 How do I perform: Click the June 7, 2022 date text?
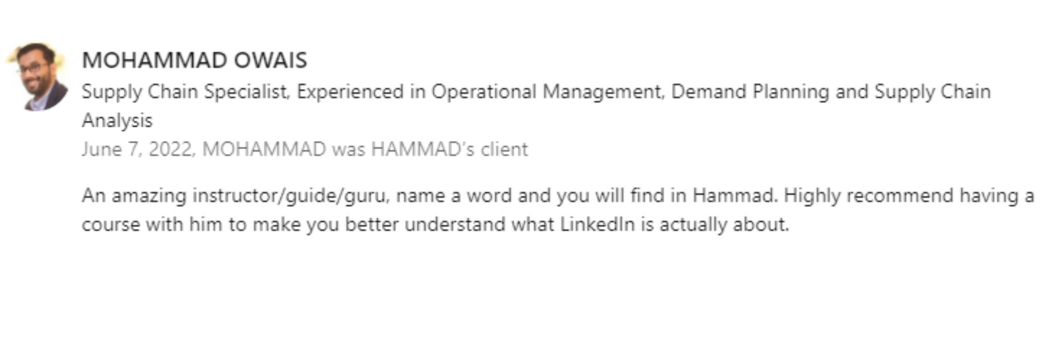point(138,149)
